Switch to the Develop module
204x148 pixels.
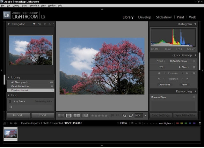(x=144, y=17)
